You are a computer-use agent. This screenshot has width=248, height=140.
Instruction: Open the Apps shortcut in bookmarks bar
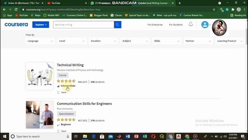click(x=8, y=15)
